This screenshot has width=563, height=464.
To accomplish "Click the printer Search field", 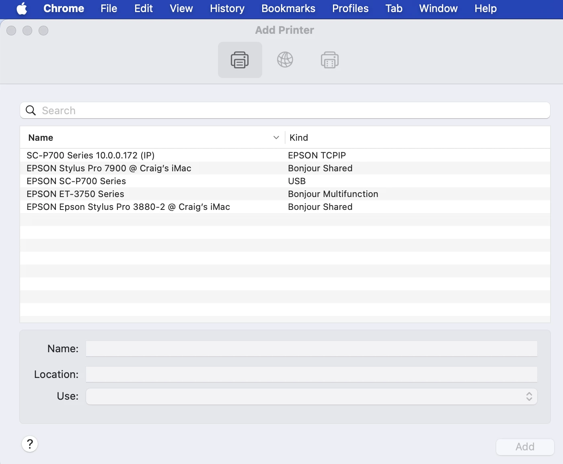I will [x=285, y=110].
